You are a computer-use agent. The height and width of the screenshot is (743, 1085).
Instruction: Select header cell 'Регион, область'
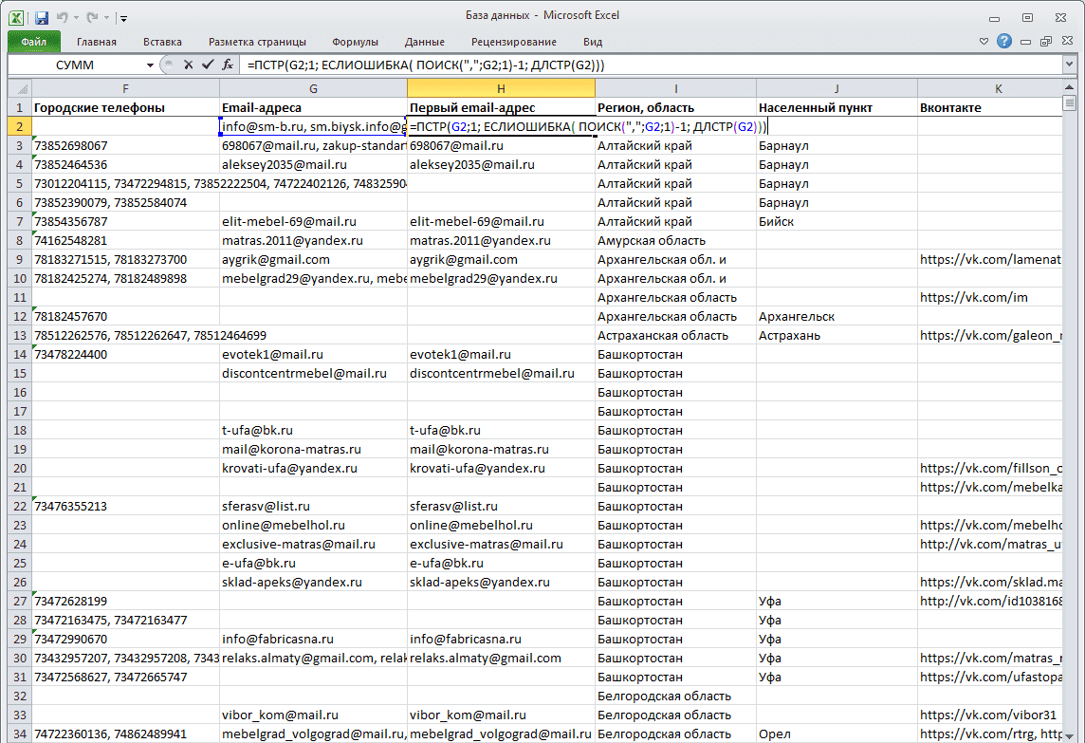[x=675, y=108]
